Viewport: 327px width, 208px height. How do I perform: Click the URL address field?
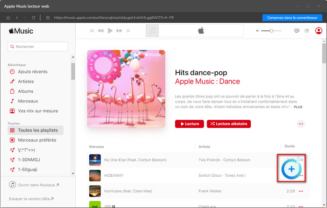(114, 18)
